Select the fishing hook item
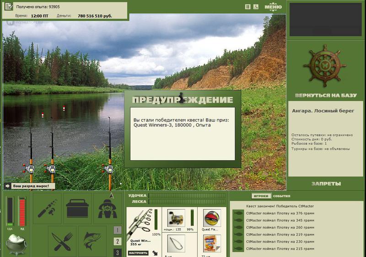 click(176, 244)
